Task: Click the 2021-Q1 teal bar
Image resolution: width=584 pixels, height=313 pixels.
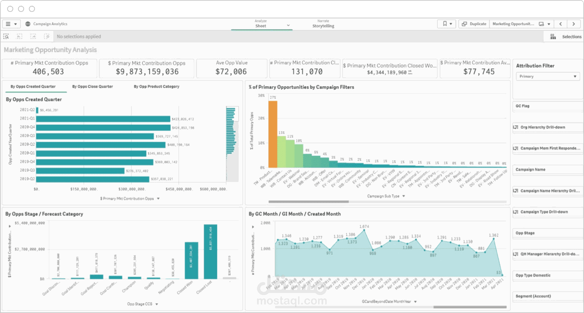Action: click(x=103, y=119)
